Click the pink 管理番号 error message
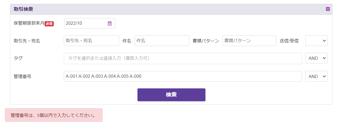The height and width of the screenshot is (127, 339). point(54,115)
